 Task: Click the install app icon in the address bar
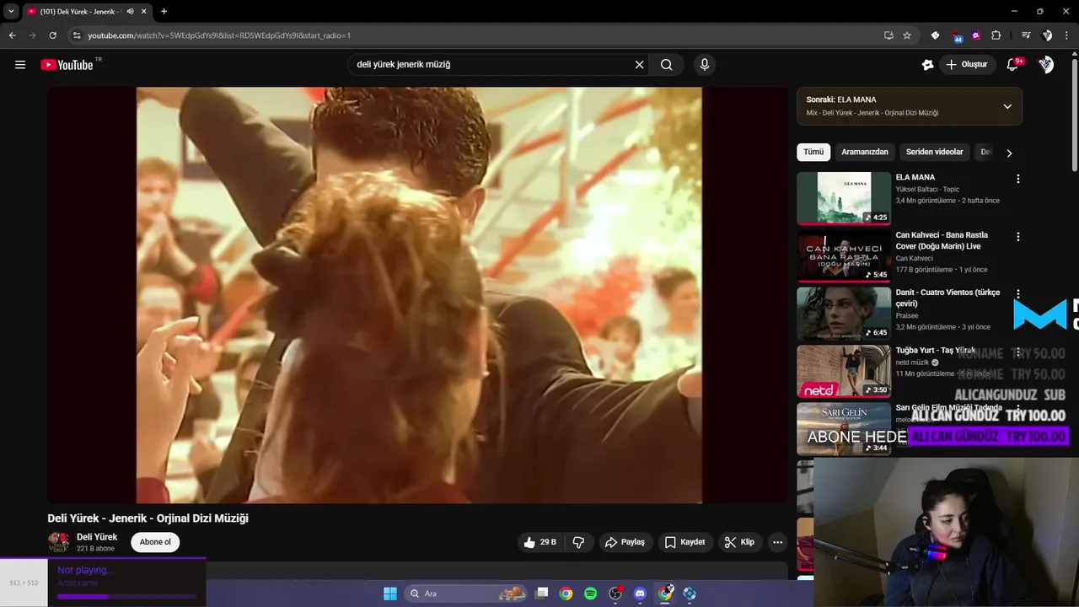click(888, 35)
